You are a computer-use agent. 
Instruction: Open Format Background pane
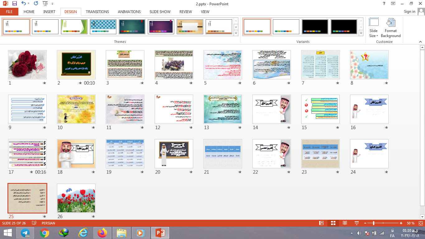click(390, 28)
